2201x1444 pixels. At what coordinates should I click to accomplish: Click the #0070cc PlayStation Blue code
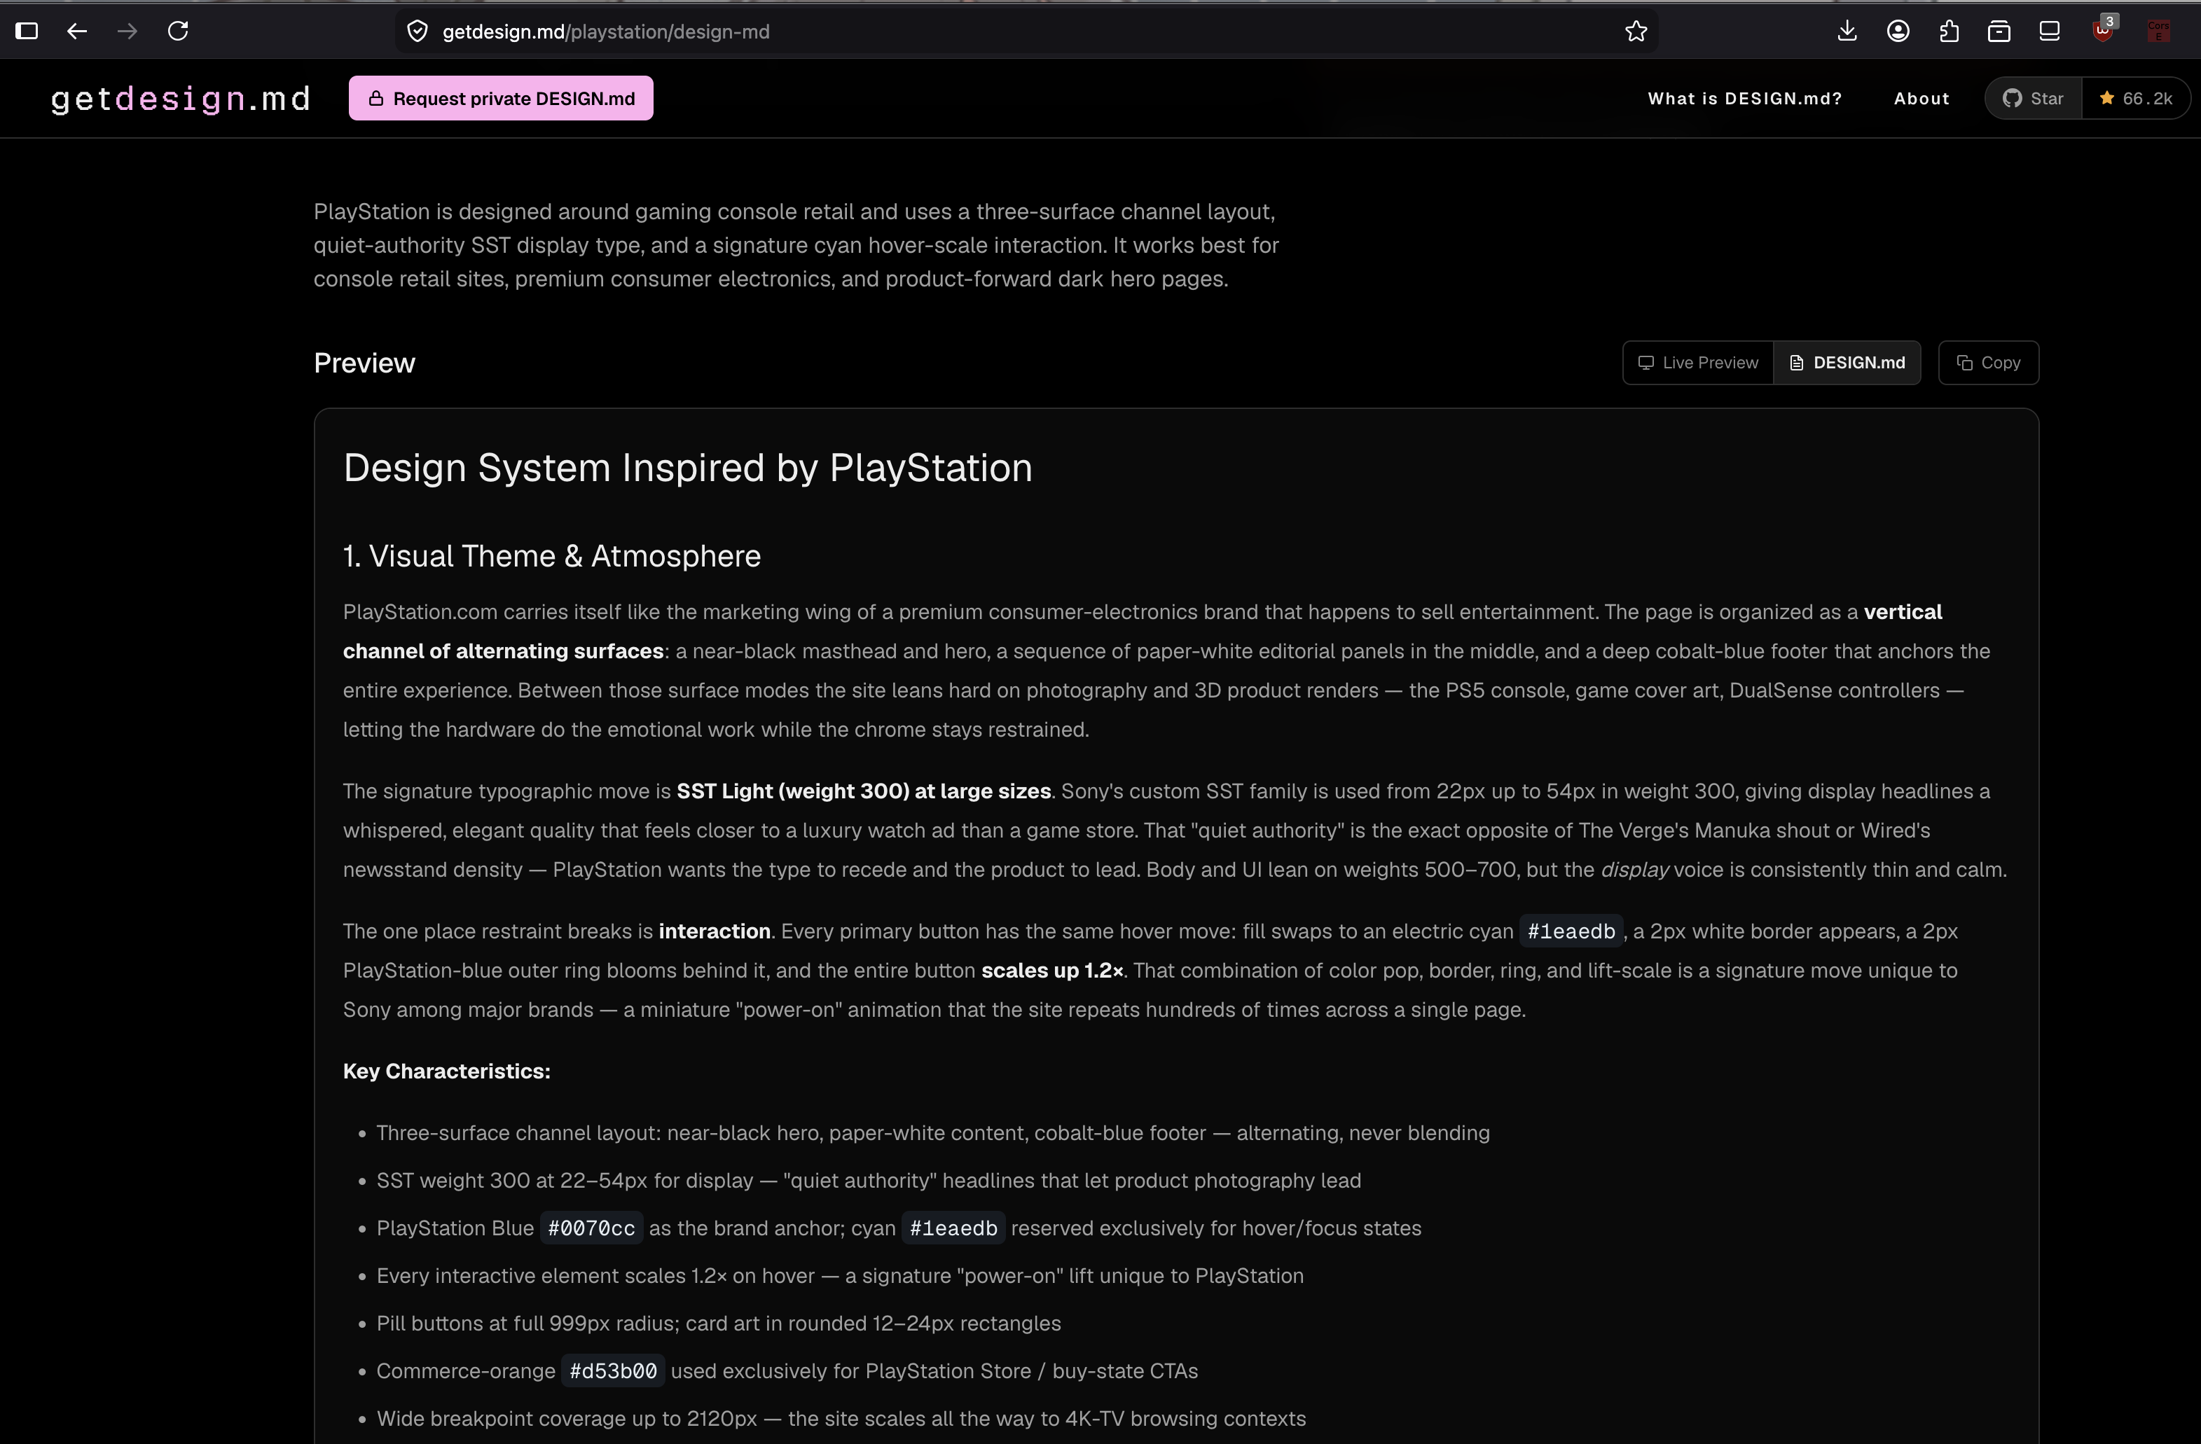[x=591, y=1228]
